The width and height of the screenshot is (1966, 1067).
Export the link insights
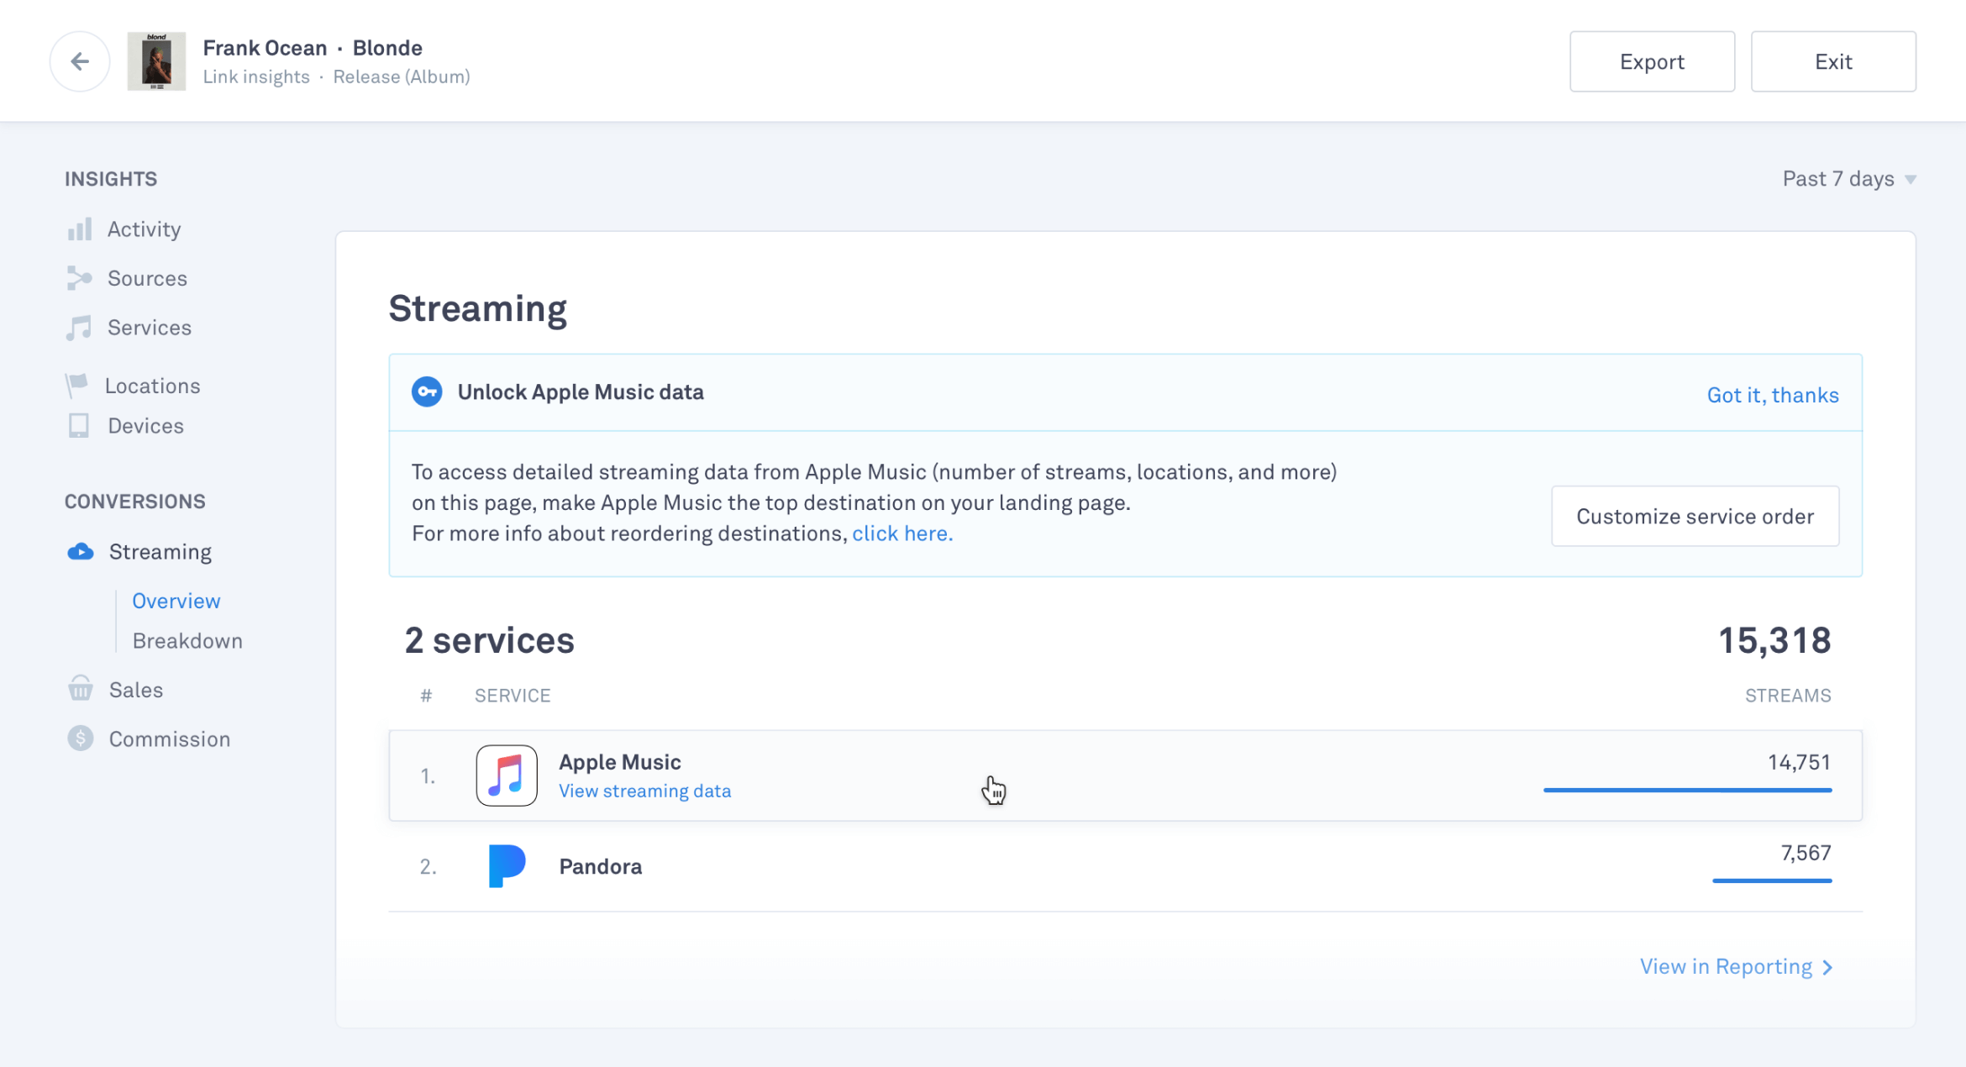(x=1652, y=61)
